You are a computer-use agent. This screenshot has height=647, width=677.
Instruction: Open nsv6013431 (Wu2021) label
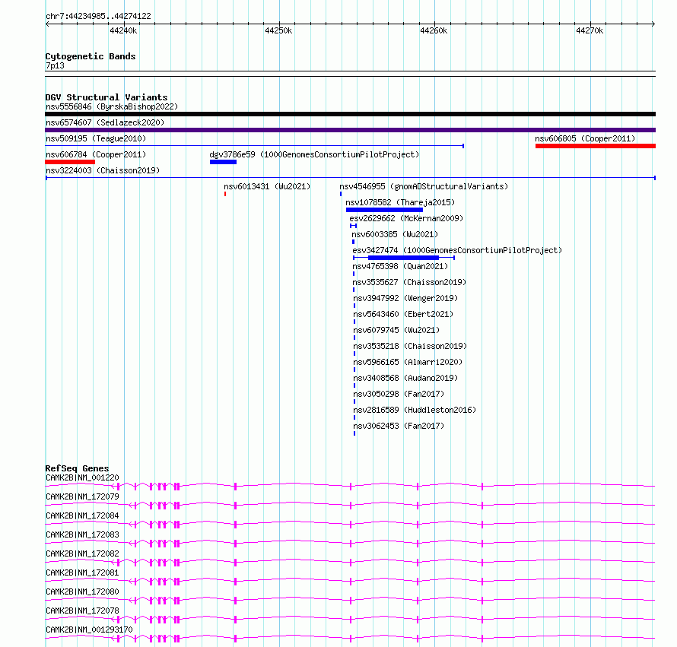(x=267, y=186)
